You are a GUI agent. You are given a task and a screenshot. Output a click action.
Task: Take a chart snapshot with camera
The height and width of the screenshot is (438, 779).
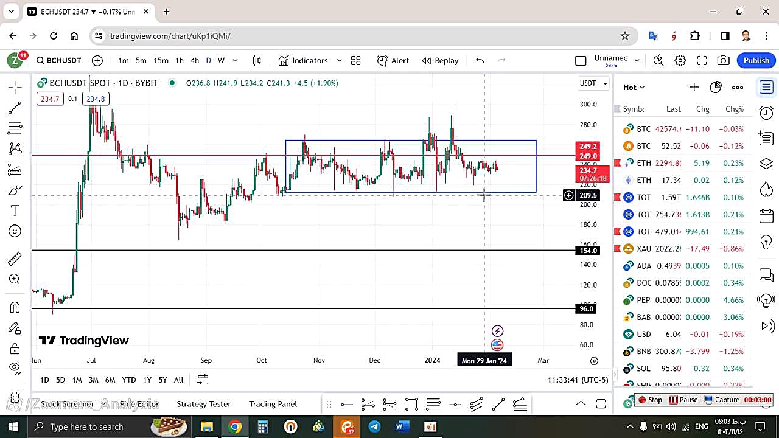click(x=724, y=60)
